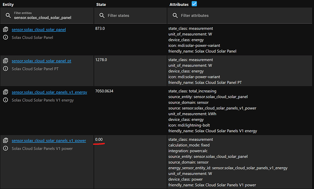The image size is (314, 189).
Task: Copy entity ID for solar_panels_v1_power sensor
Action: (x=5, y=140)
